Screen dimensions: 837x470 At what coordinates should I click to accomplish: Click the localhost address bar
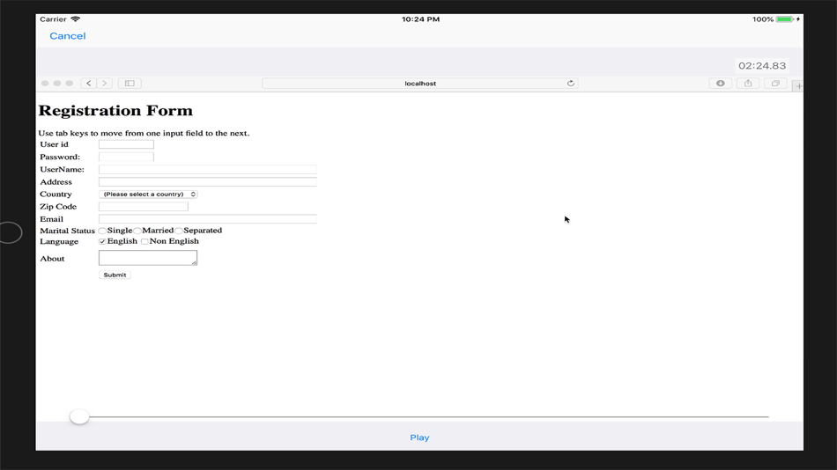click(x=420, y=84)
